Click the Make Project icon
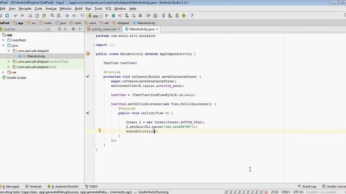Viewport: 346px width, 194px height. [82, 16]
